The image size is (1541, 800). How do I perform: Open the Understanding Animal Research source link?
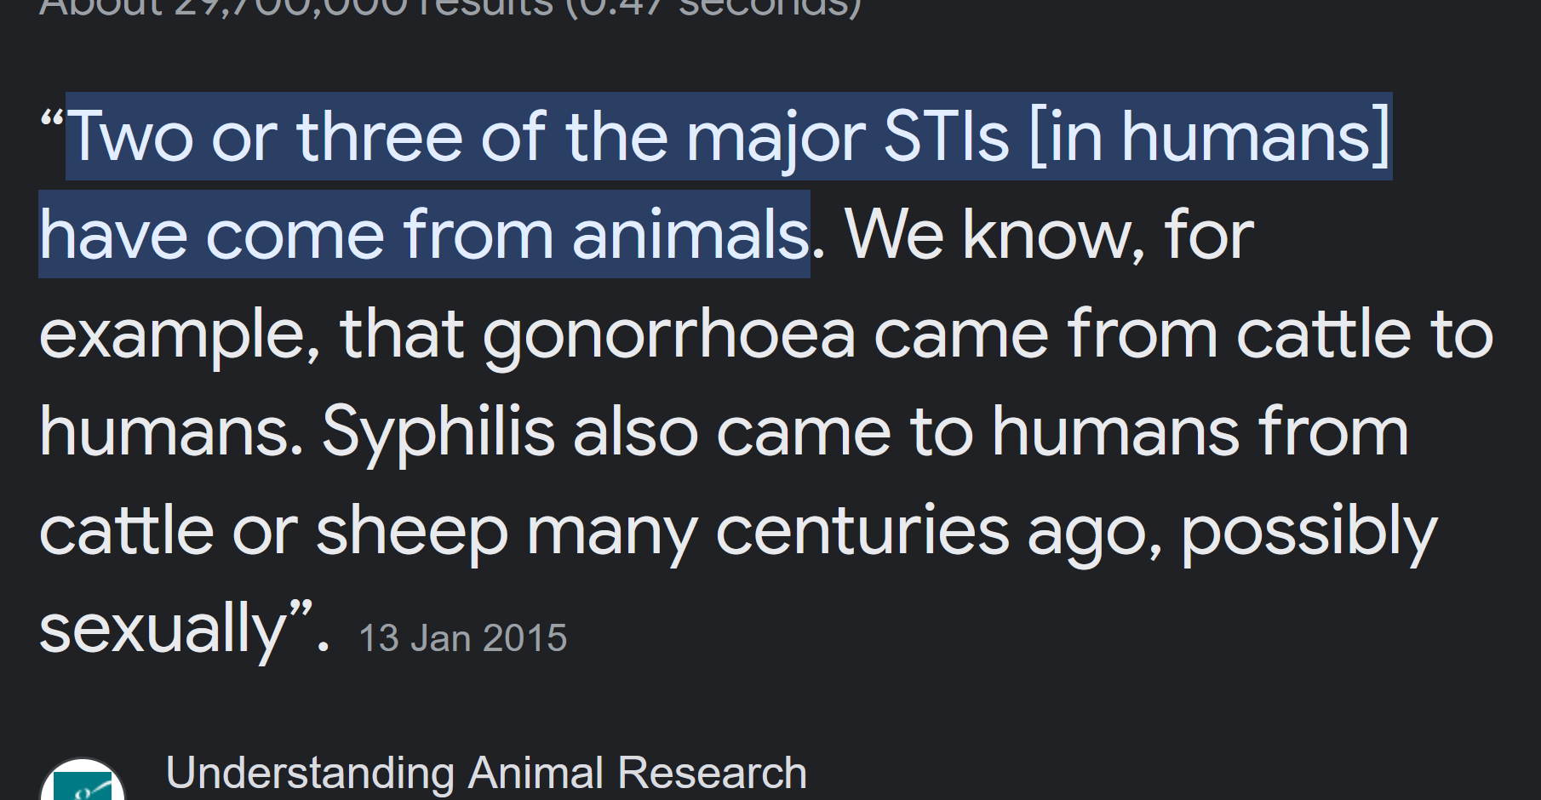pos(486,773)
